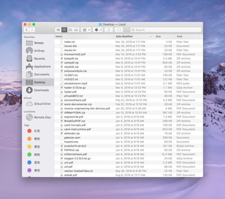The width and height of the screenshot is (225, 199).
Task: Click the AirDrop icon in sidebar
Action: tap(29, 51)
